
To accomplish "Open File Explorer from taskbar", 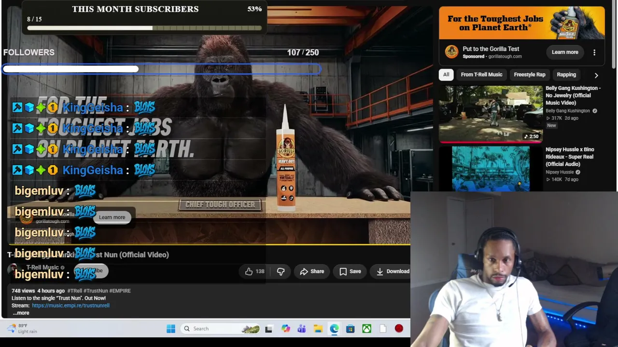I will pyautogui.click(x=318, y=329).
